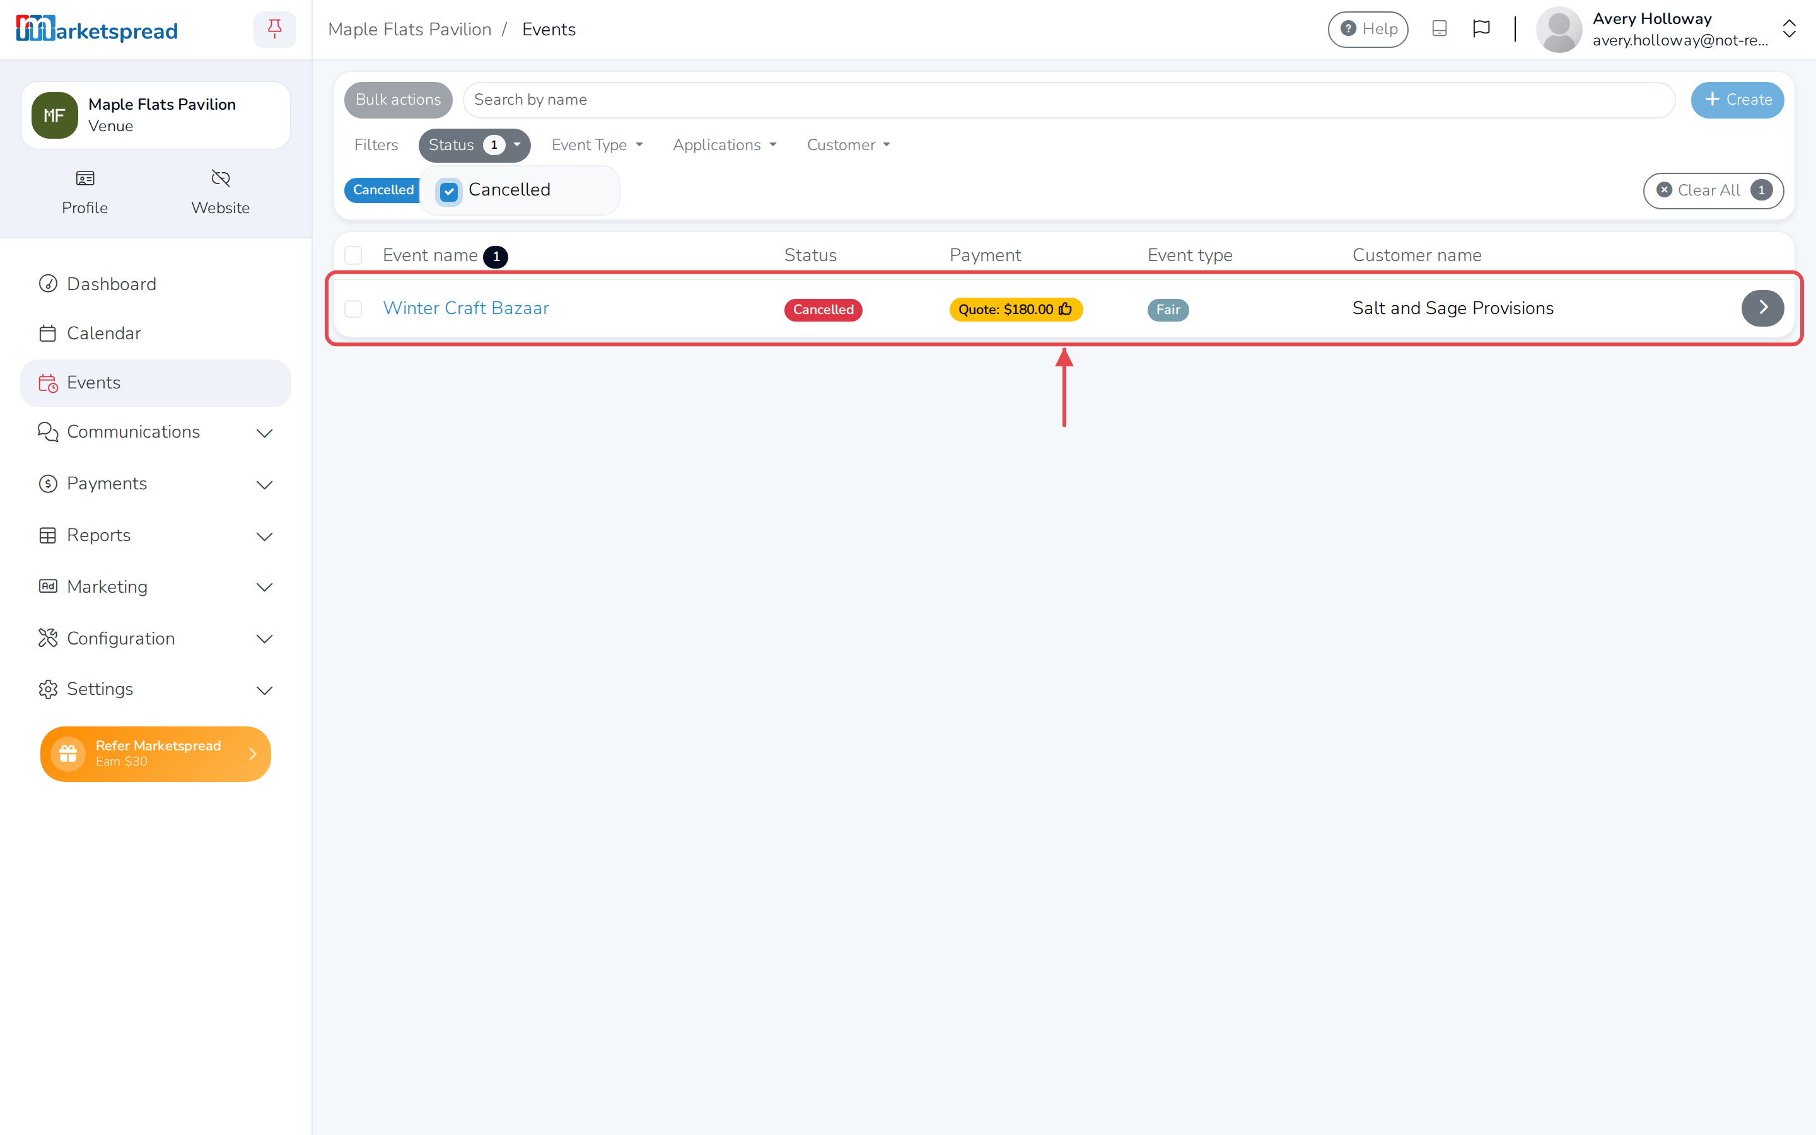
Task: Expand the Payments menu chevron
Action: tap(264, 485)
